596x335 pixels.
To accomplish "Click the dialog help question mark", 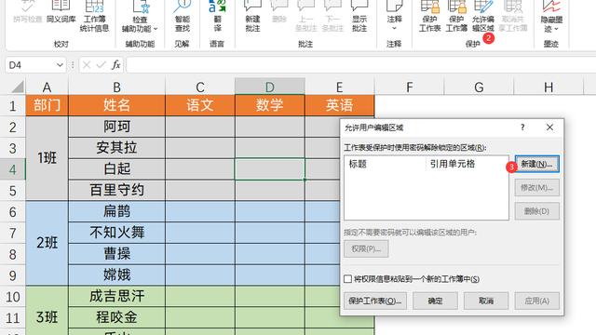I will click(x=522, y=127).
